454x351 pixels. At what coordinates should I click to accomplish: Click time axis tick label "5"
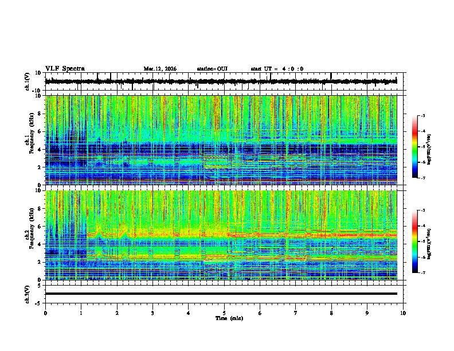pyautogui.click(x=224, y=313)
